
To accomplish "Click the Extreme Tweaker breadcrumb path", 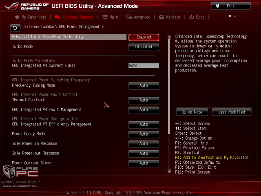I will pos(64,27).
